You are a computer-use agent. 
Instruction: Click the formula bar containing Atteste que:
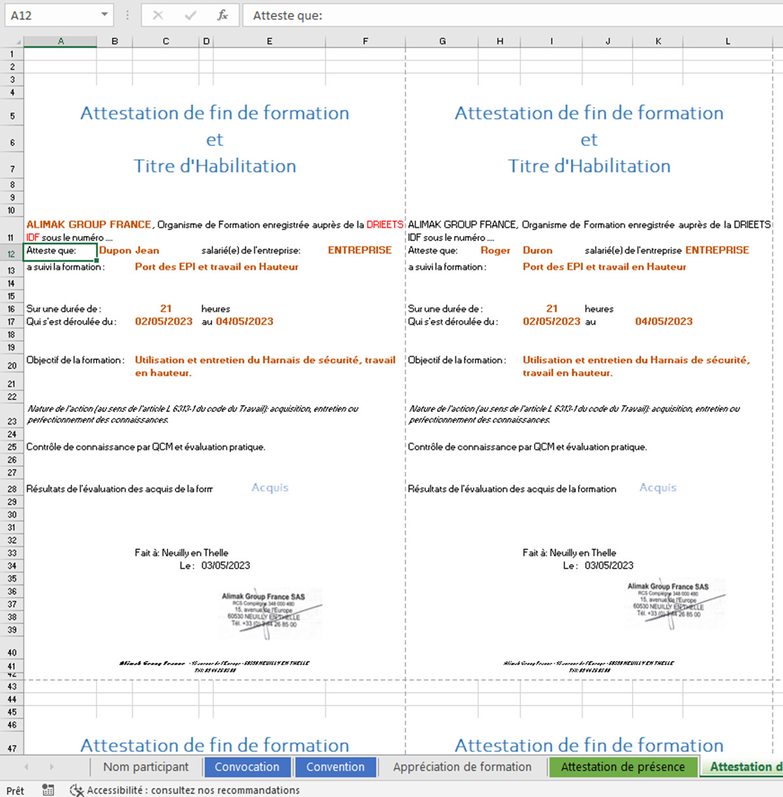point(512,15)
